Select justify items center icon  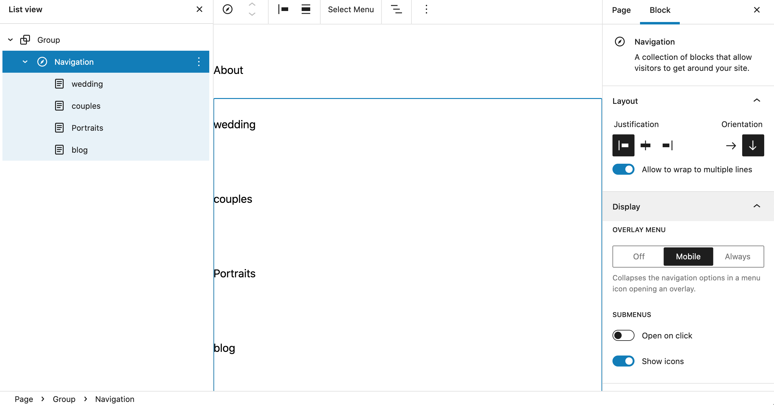pos(646,145)
